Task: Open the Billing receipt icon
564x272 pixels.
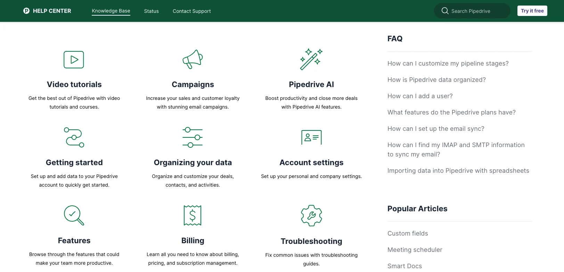Action: coord(193,215)
